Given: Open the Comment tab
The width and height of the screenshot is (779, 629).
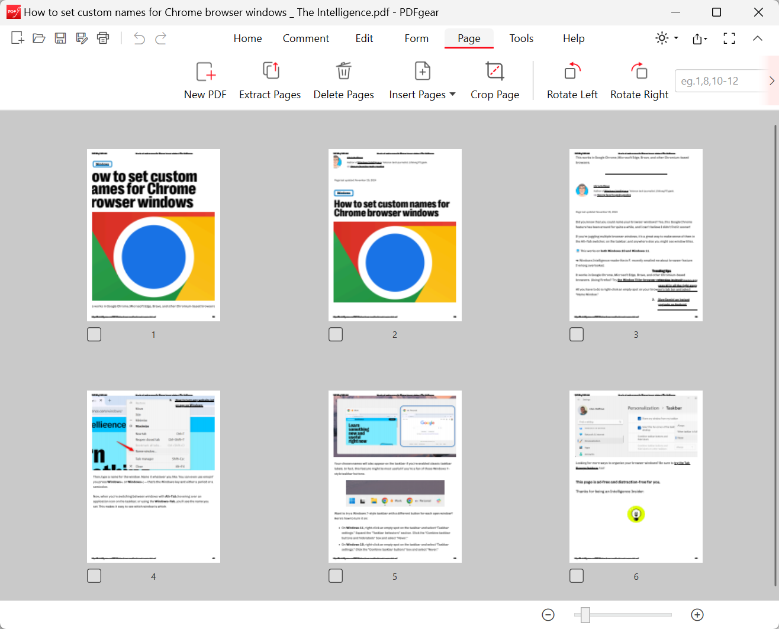Looking at the screenshot, I should 306,38.
